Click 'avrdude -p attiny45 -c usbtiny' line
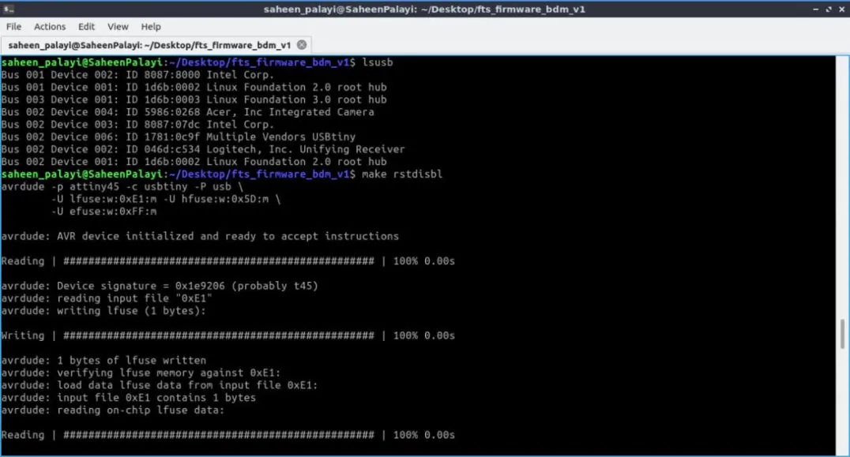Screen dimensions: 850x457 (122, 186)
